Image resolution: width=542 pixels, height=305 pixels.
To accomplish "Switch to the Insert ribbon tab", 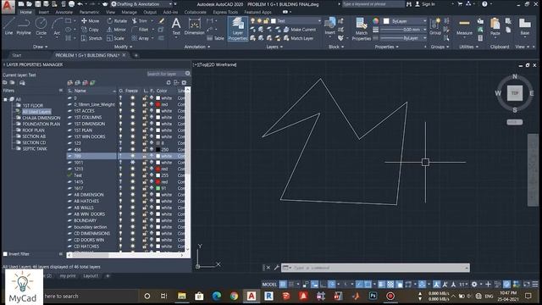I will tap(43, 12).
